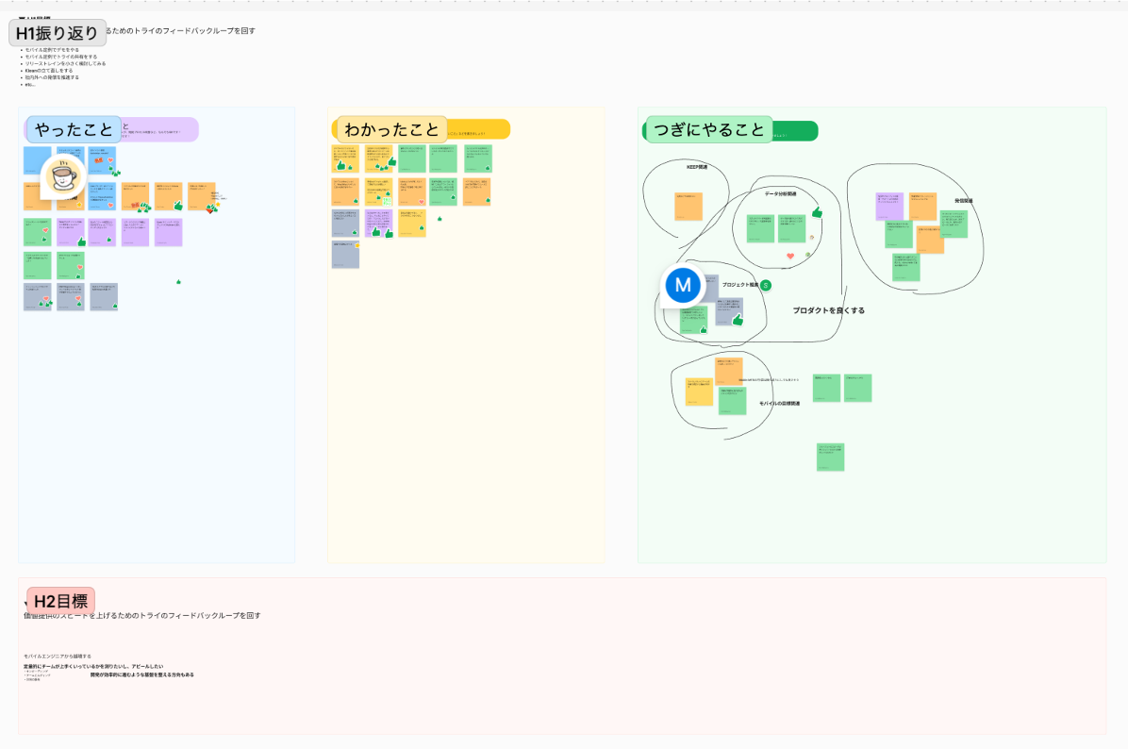Screen dimensions: 1128x749
Task: Select the つぎにやること section label
Action: tap(708, 129)
